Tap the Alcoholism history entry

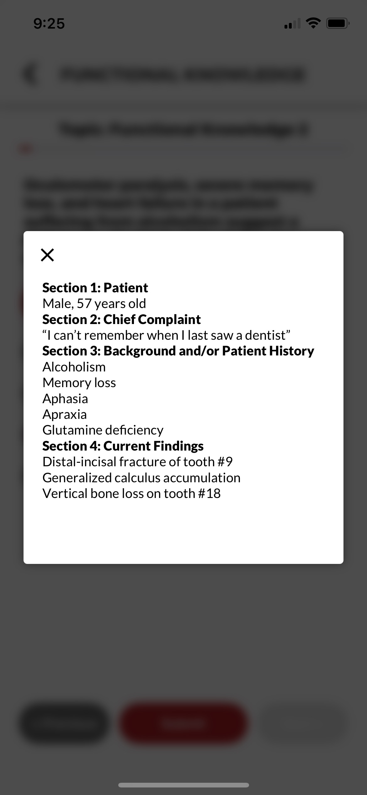tap(74, 367)
